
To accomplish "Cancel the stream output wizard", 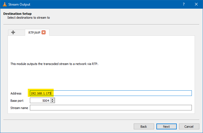I will tap(189, 126).
